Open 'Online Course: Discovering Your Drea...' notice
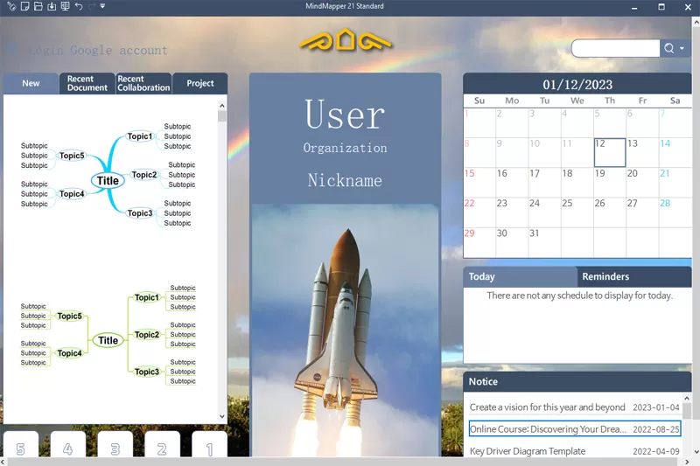Viewport: 700px width, 466px height. coord(575,429)
